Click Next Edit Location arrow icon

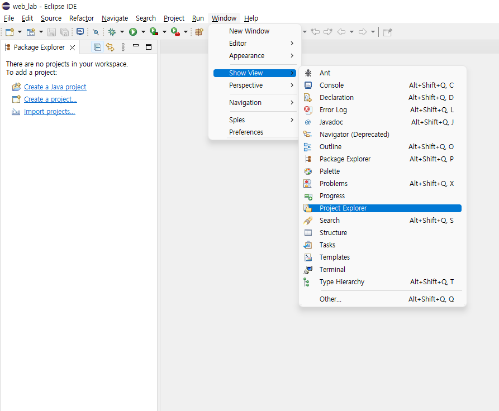[x=328, y=32]
